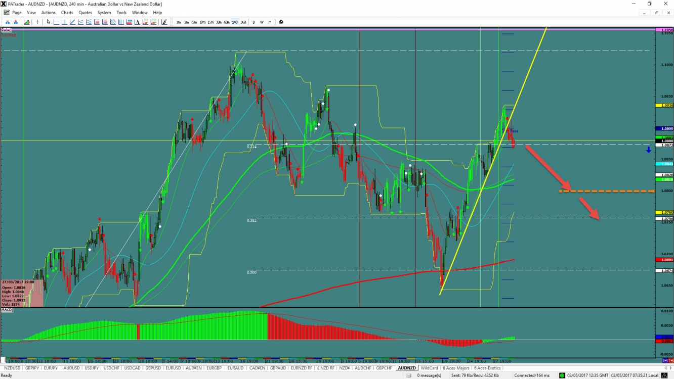Switch to the AUDUSD tab
Image resolution: width=674 pixels, height=379 pixels.
coord(71,368)
